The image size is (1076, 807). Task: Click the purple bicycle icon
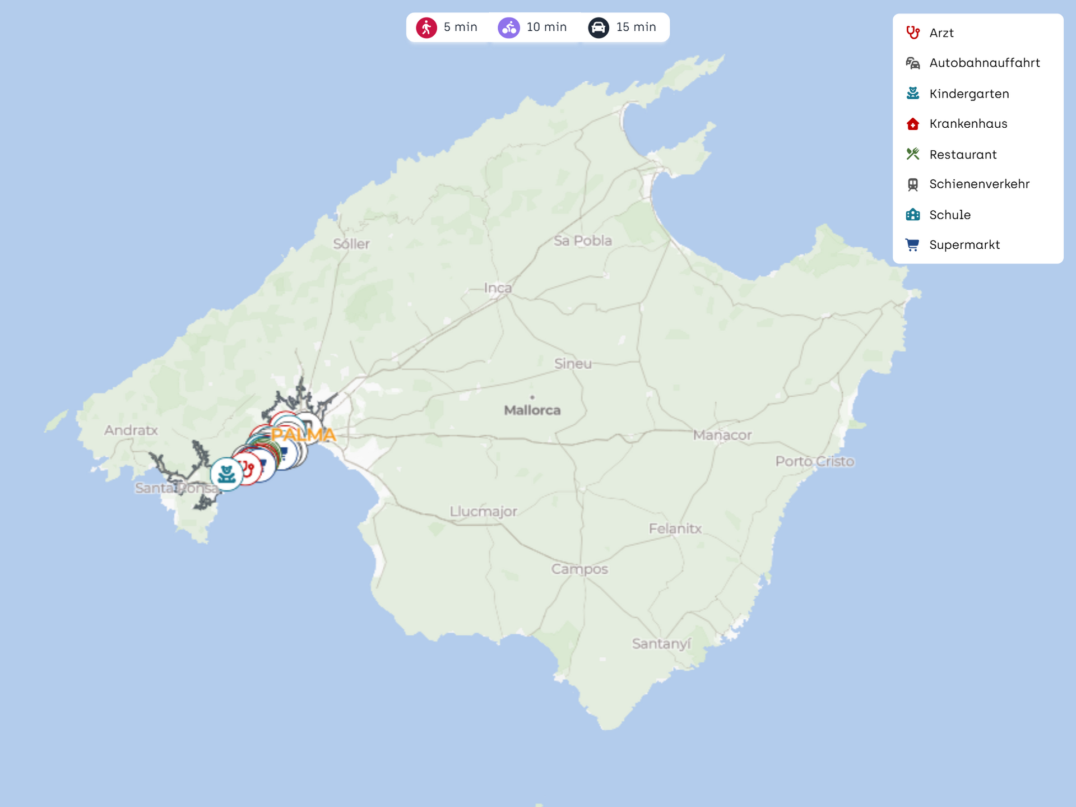(x=509, y=27)
